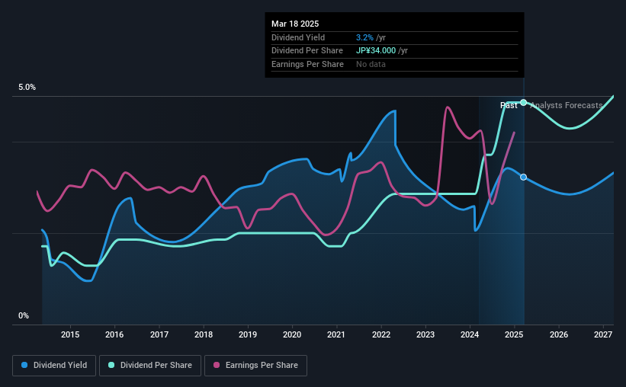Toggle the Dividend Per Share legend button
The image size is (626, 387).
[150, 366]
